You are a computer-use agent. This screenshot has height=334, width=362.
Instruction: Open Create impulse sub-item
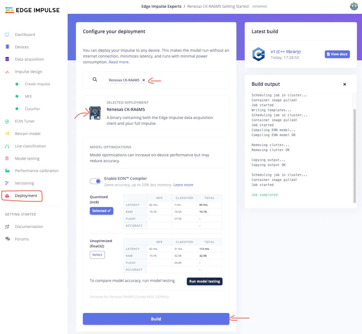(37, 84)
